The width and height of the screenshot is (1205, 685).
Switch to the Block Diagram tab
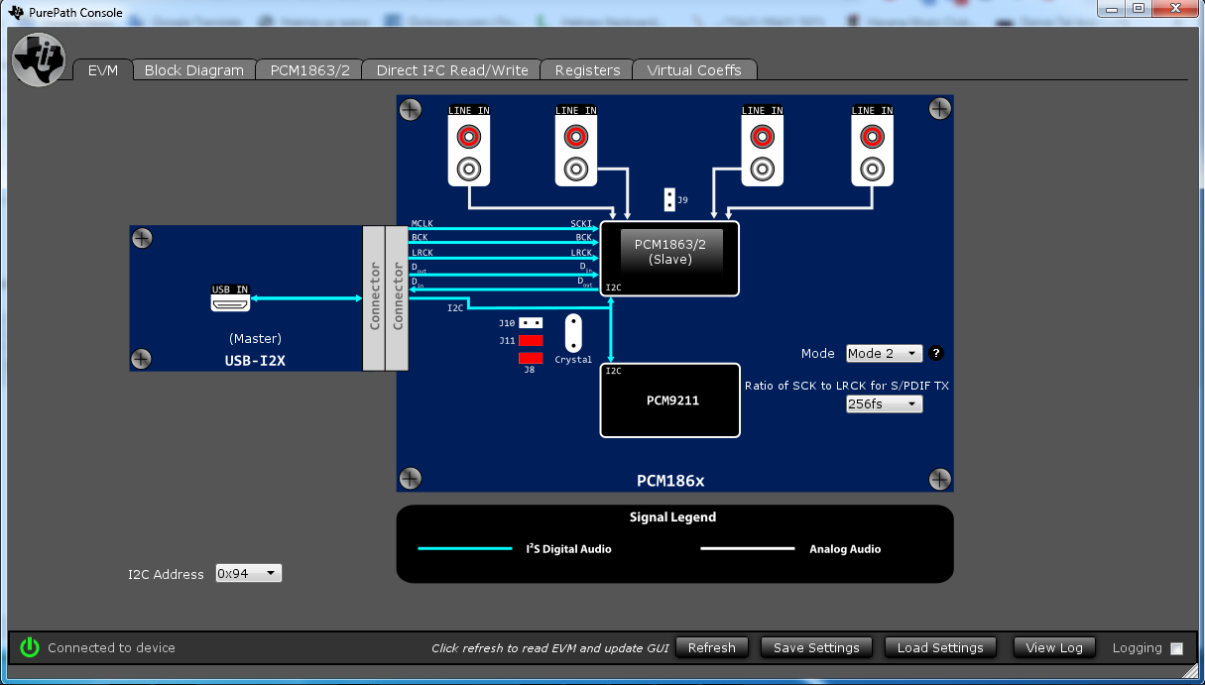point(194,70)
